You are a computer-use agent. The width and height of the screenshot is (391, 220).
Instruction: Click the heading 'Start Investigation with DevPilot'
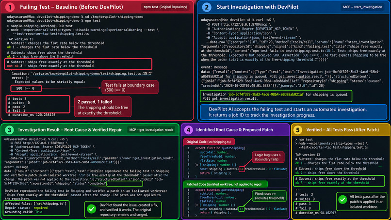(x=257, y=7)
